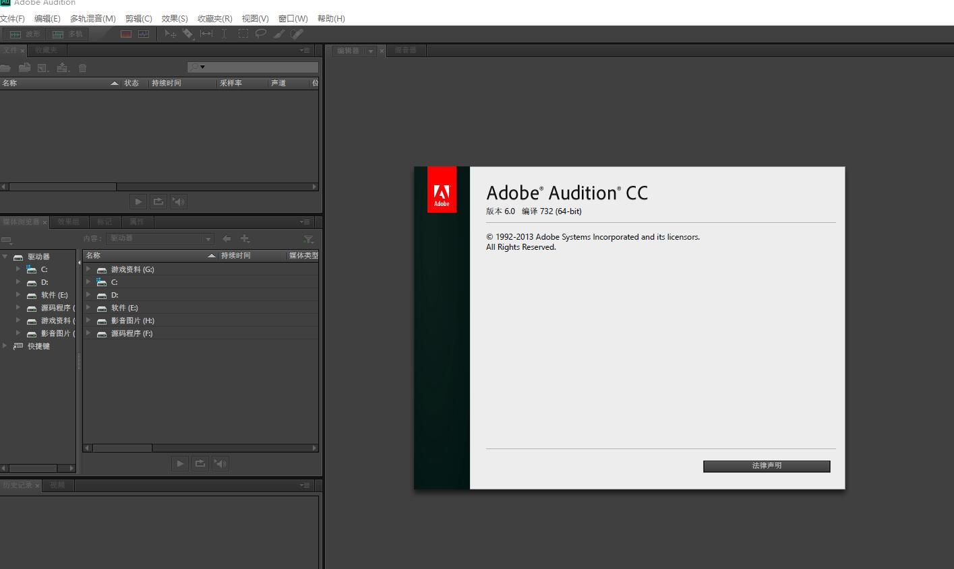Select the Move tool
954x569 pixels.
pyautogui.click(x=171, y=34)
